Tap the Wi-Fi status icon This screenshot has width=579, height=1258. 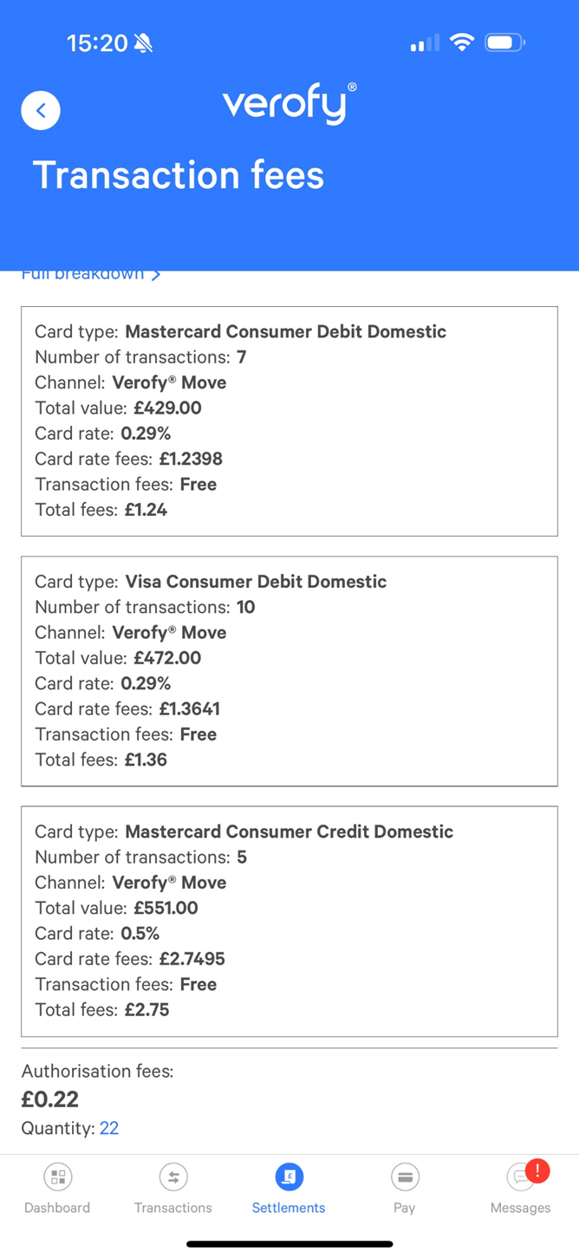coord(463,42)
